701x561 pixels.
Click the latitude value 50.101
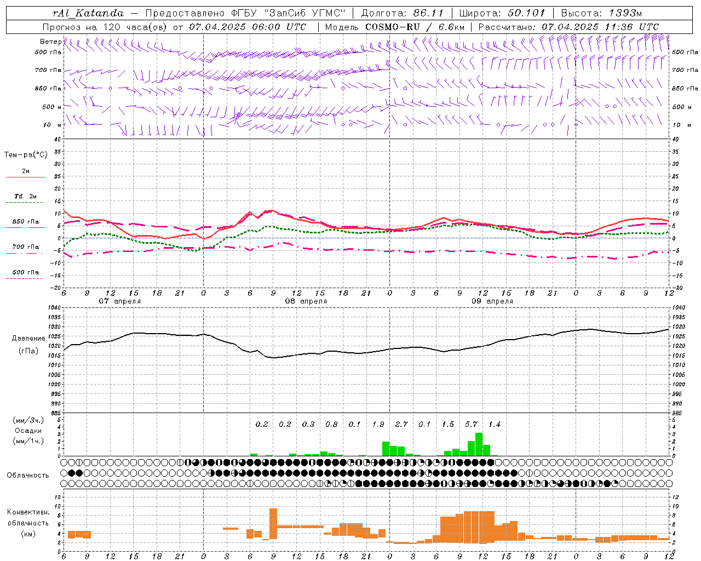coord(526,13)
